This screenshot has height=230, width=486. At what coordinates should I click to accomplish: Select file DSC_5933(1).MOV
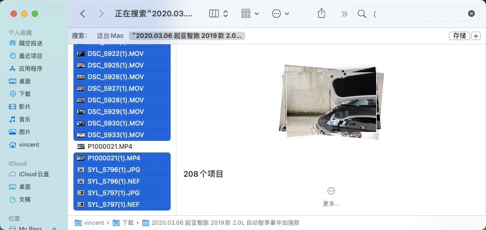point(122,135)
